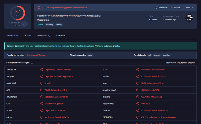Click the alert icon in the Arctic Wolf row
The image size is (201, 124).
[42, 83]
